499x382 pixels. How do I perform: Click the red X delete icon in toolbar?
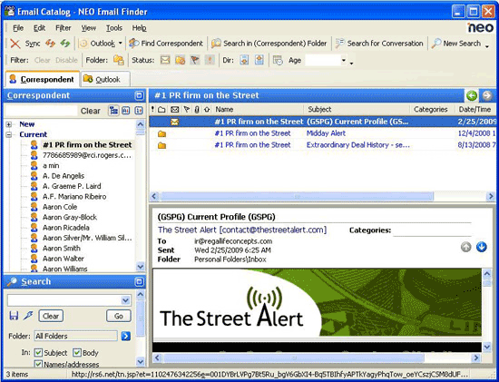tap(15, 44)
